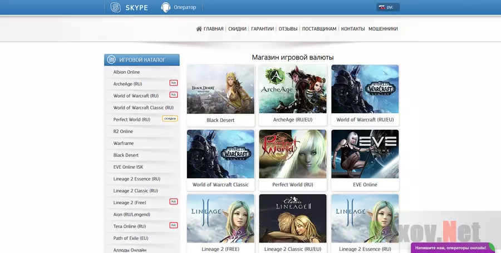Go to the КОНТАКТЫ page

click(353, 29)
